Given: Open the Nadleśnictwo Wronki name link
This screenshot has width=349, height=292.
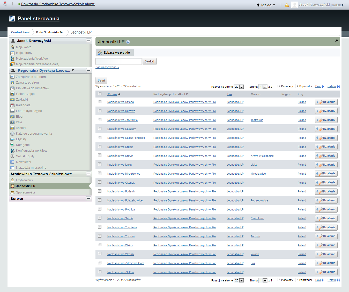Looking at the screenshot, I should [121, 254].
